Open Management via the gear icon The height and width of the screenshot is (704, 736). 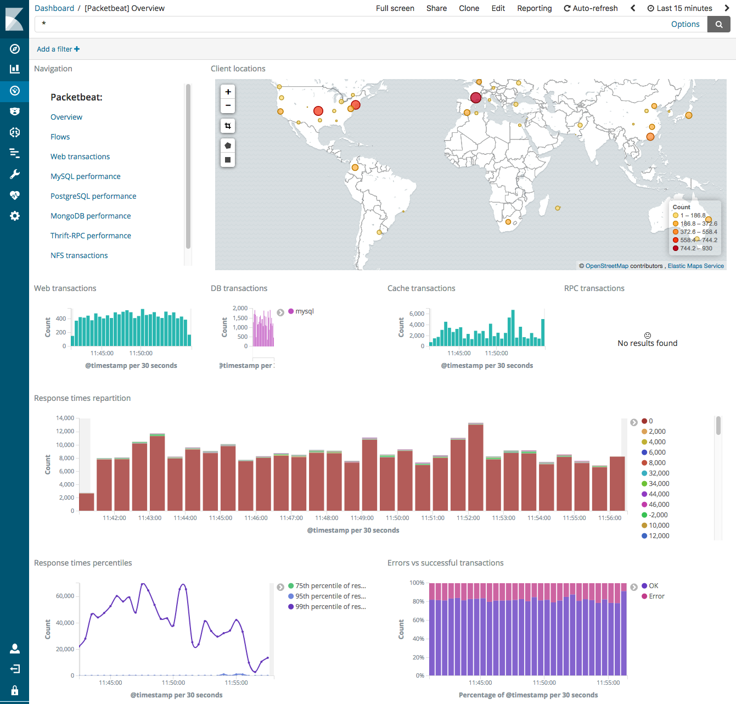click(x=14, y=216)
